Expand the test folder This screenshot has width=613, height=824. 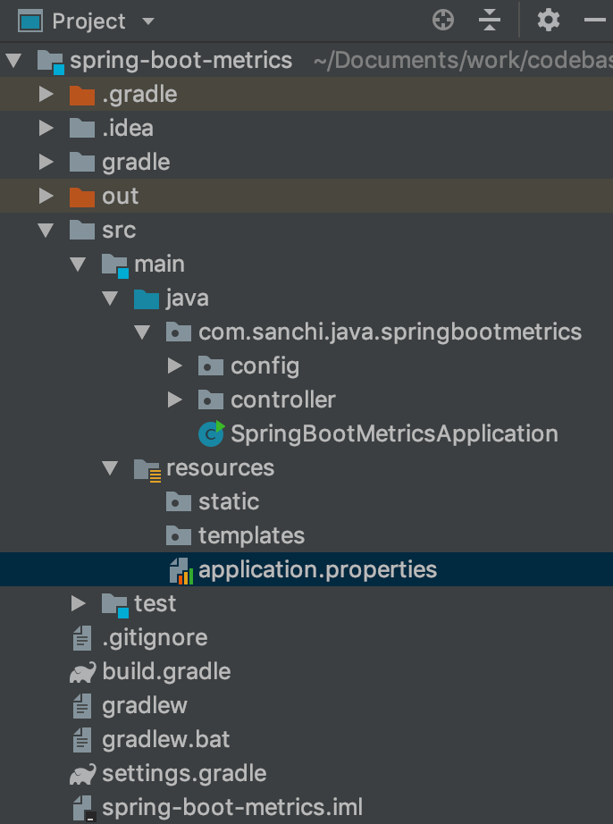click(78, 603)
